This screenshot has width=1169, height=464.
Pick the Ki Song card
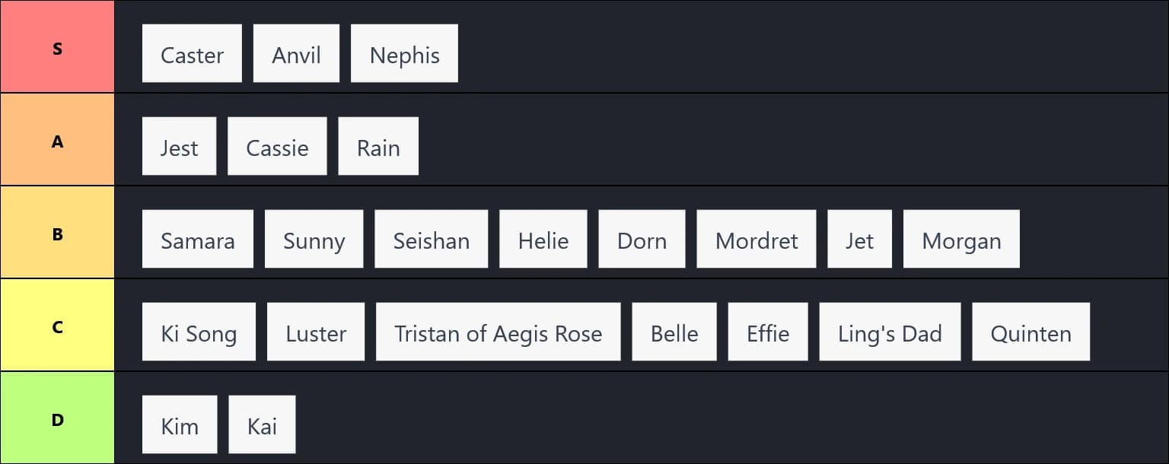coord(199,332)
